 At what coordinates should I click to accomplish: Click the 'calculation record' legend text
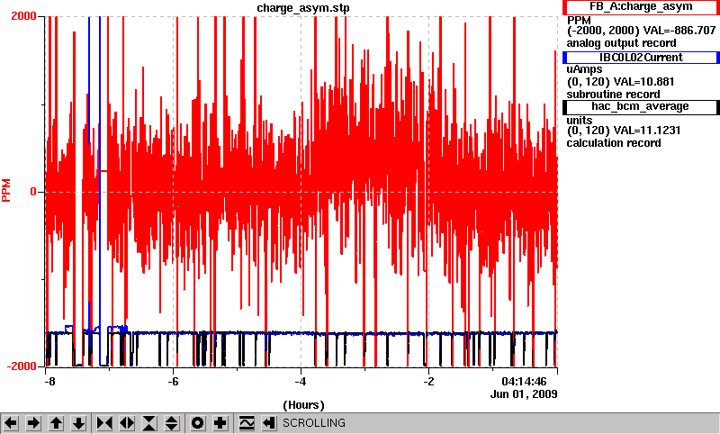pyautogui.click(x=614, y=143)
